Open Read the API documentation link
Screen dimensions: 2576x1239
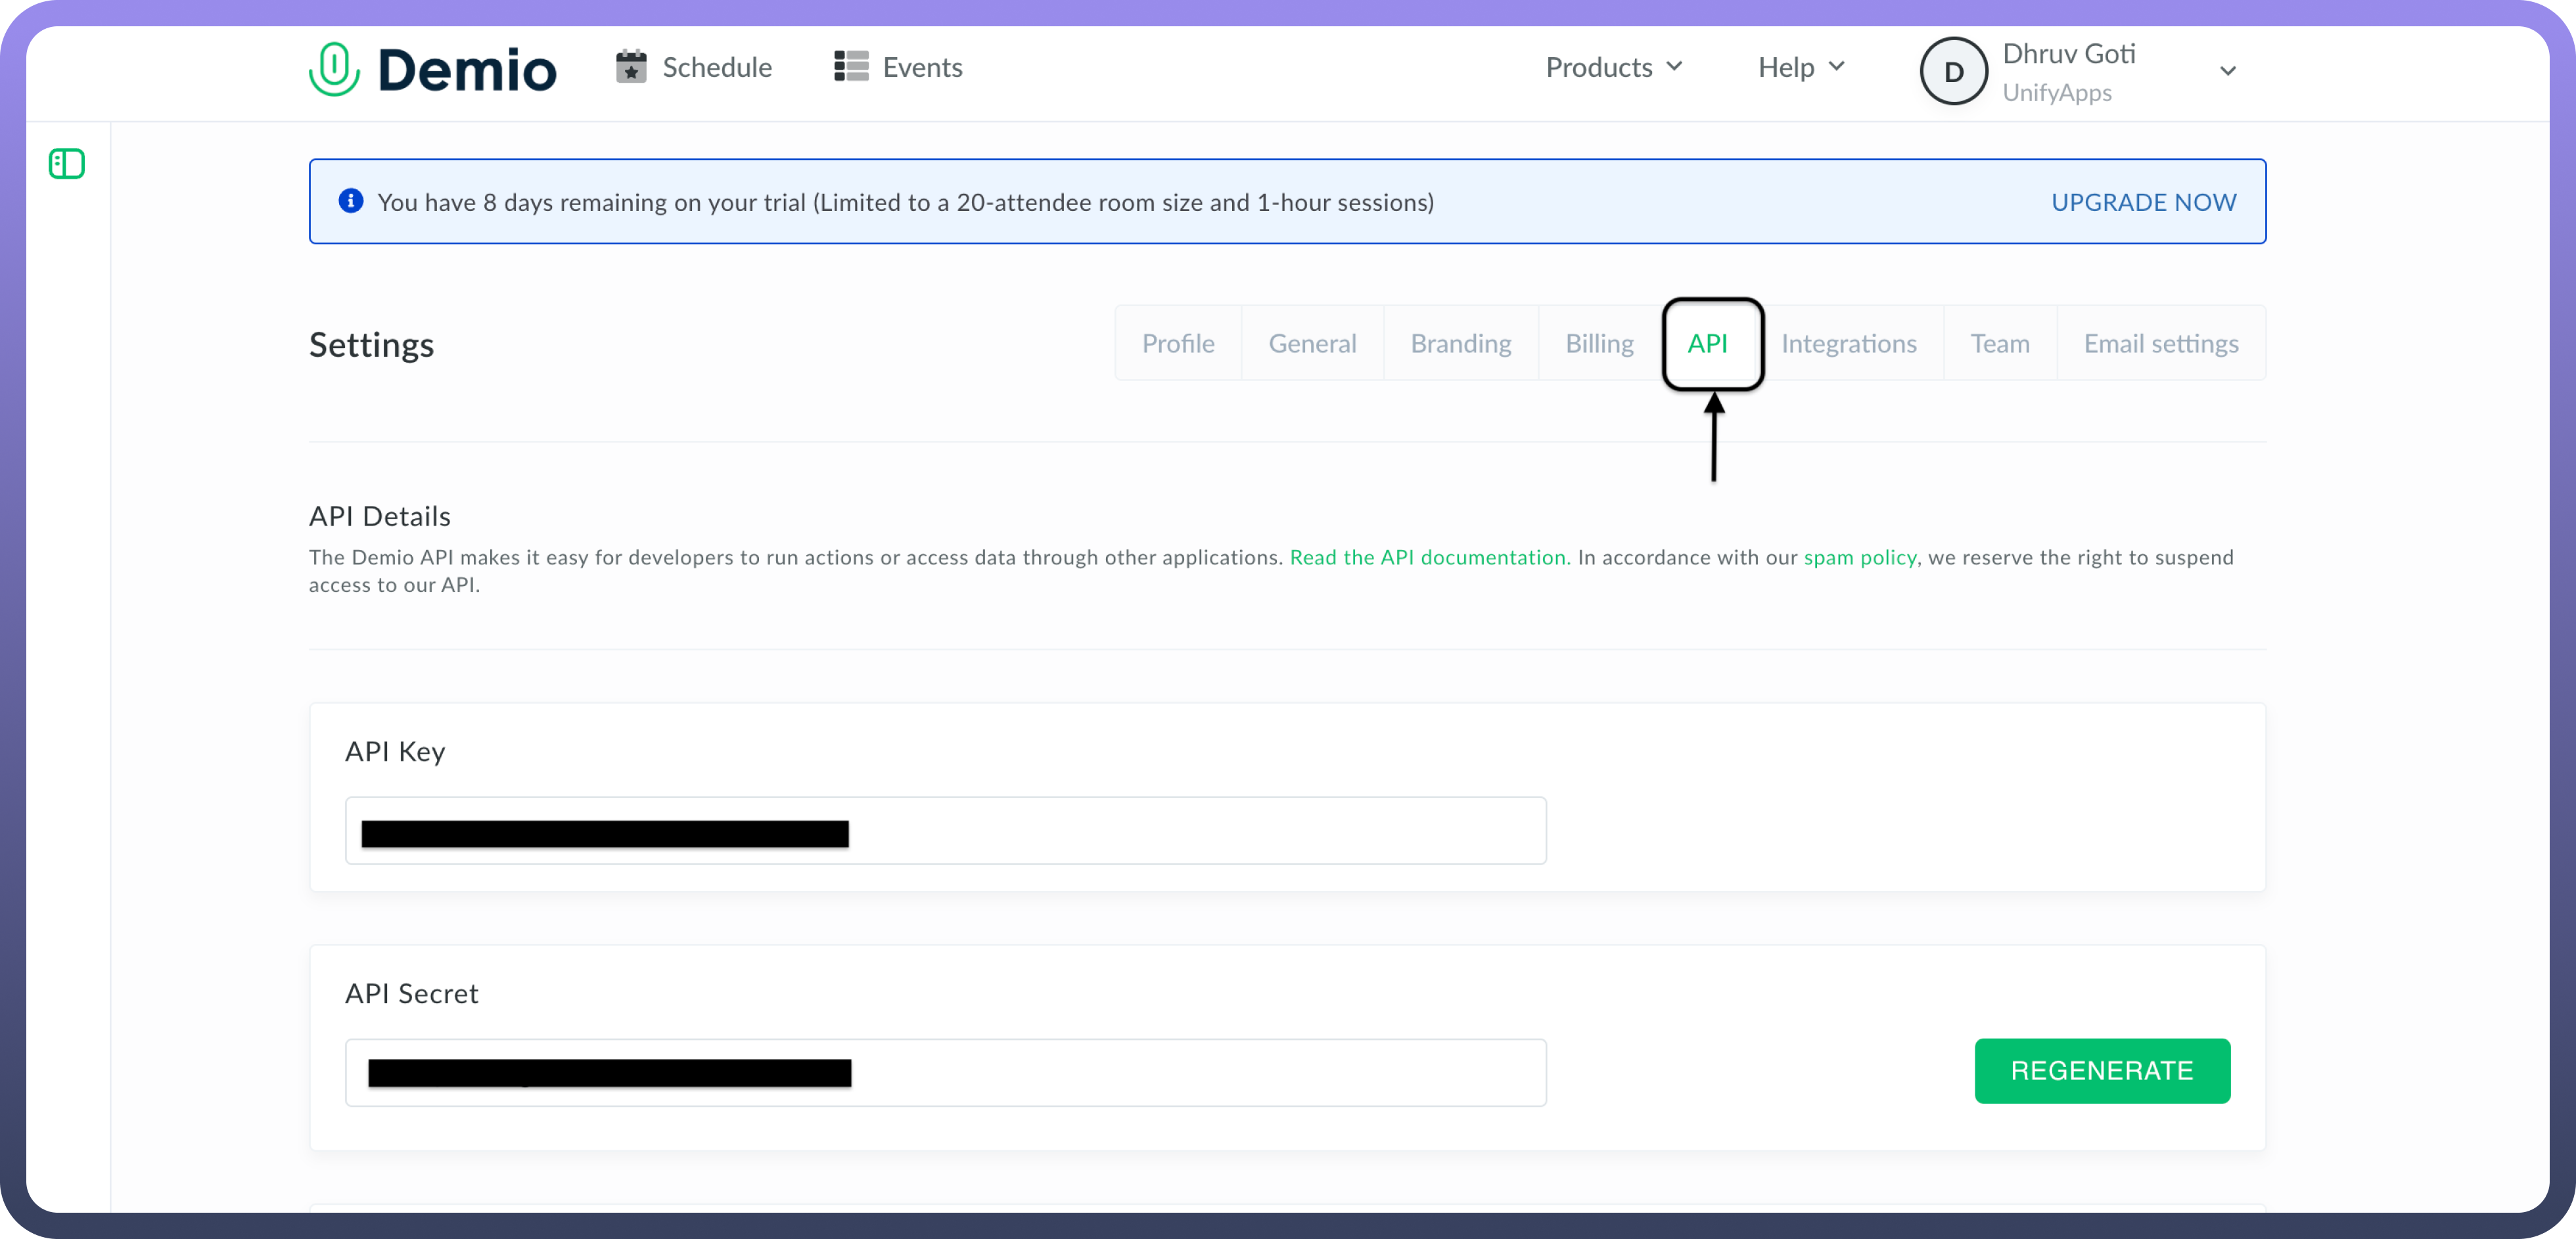[x=1427, y=558]
